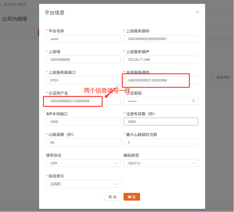Open the 编码类型 dropdown showing GB2312
The height and width of the screenshot is (212, 234).
pos(161,163)
